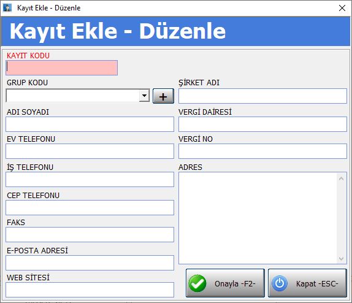Focus the VERGİ NO field
This screenshot has width=352, height=303.
(x=262, y=151)
